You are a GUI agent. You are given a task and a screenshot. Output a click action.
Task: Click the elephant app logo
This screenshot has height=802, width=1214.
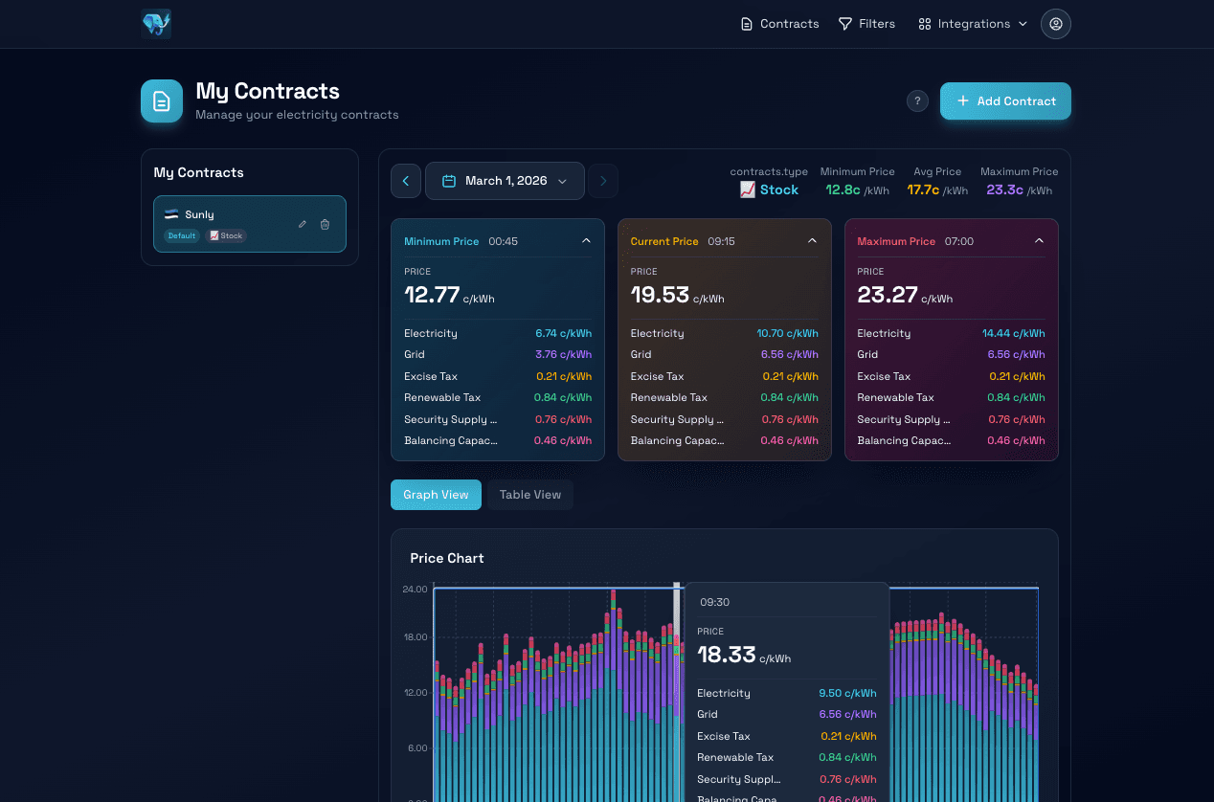point(156,24)
